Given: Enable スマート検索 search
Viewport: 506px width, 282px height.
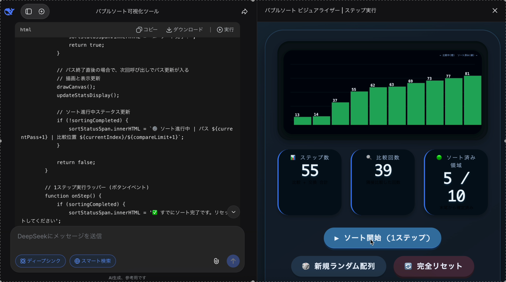Looking at the screenshot, I should tap(92, 261).
